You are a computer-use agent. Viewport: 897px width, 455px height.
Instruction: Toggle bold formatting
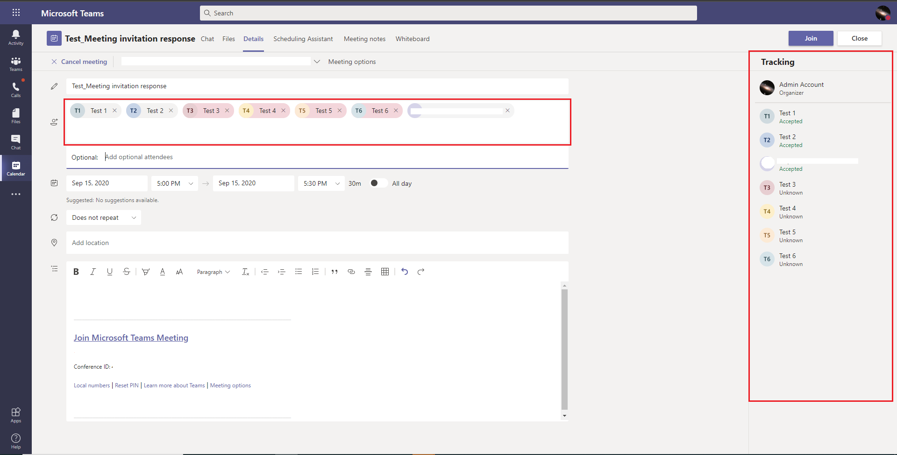tap(76, 272)
